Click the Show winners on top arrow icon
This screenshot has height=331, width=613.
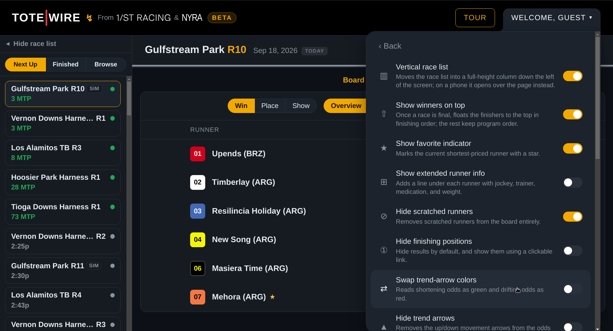(x=384, y=114)
